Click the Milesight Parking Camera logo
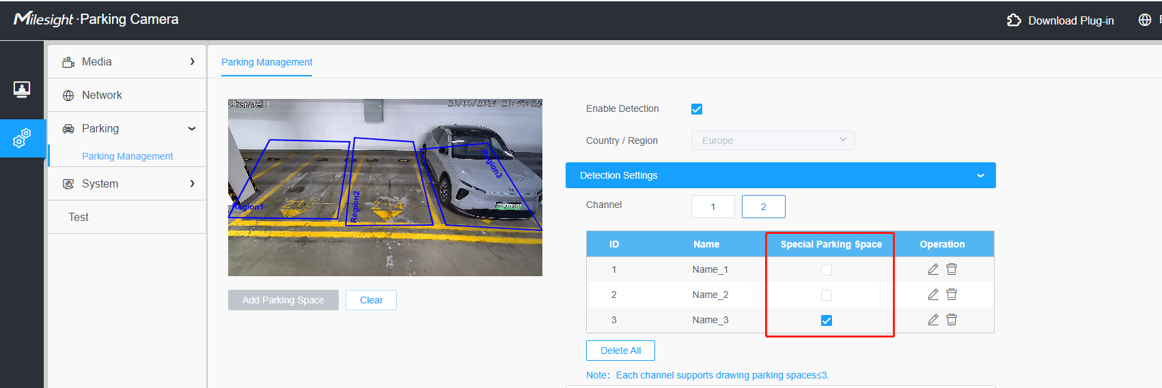Screen dimensions: 1162x388 (96, 19)
